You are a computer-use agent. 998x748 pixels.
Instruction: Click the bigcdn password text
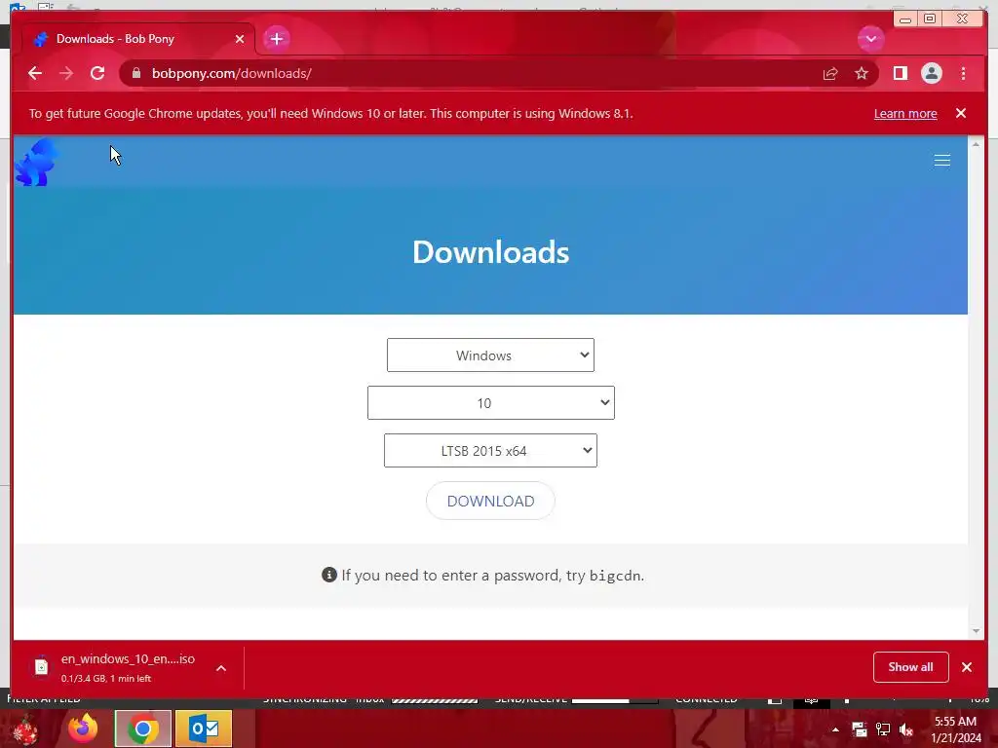(x=616, y=576)
